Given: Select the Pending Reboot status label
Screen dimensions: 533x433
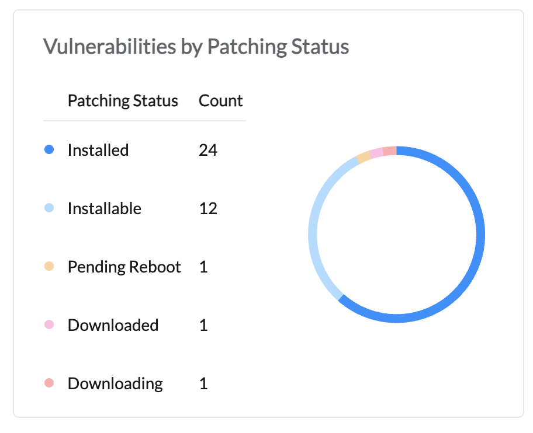Looking at the screenshot, I should pos(124,267).
